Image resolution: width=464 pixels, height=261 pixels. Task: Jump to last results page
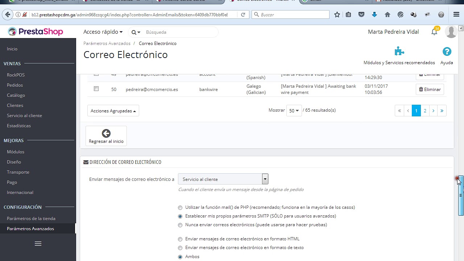[x=442, y=111]
